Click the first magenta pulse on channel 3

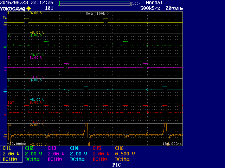coord(66,64)
